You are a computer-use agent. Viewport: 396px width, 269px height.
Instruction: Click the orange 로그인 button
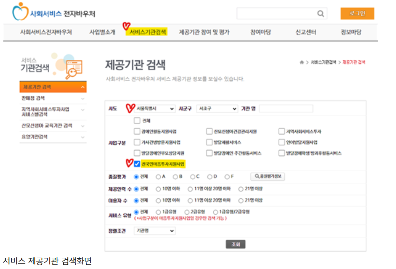tap(357, 14)
